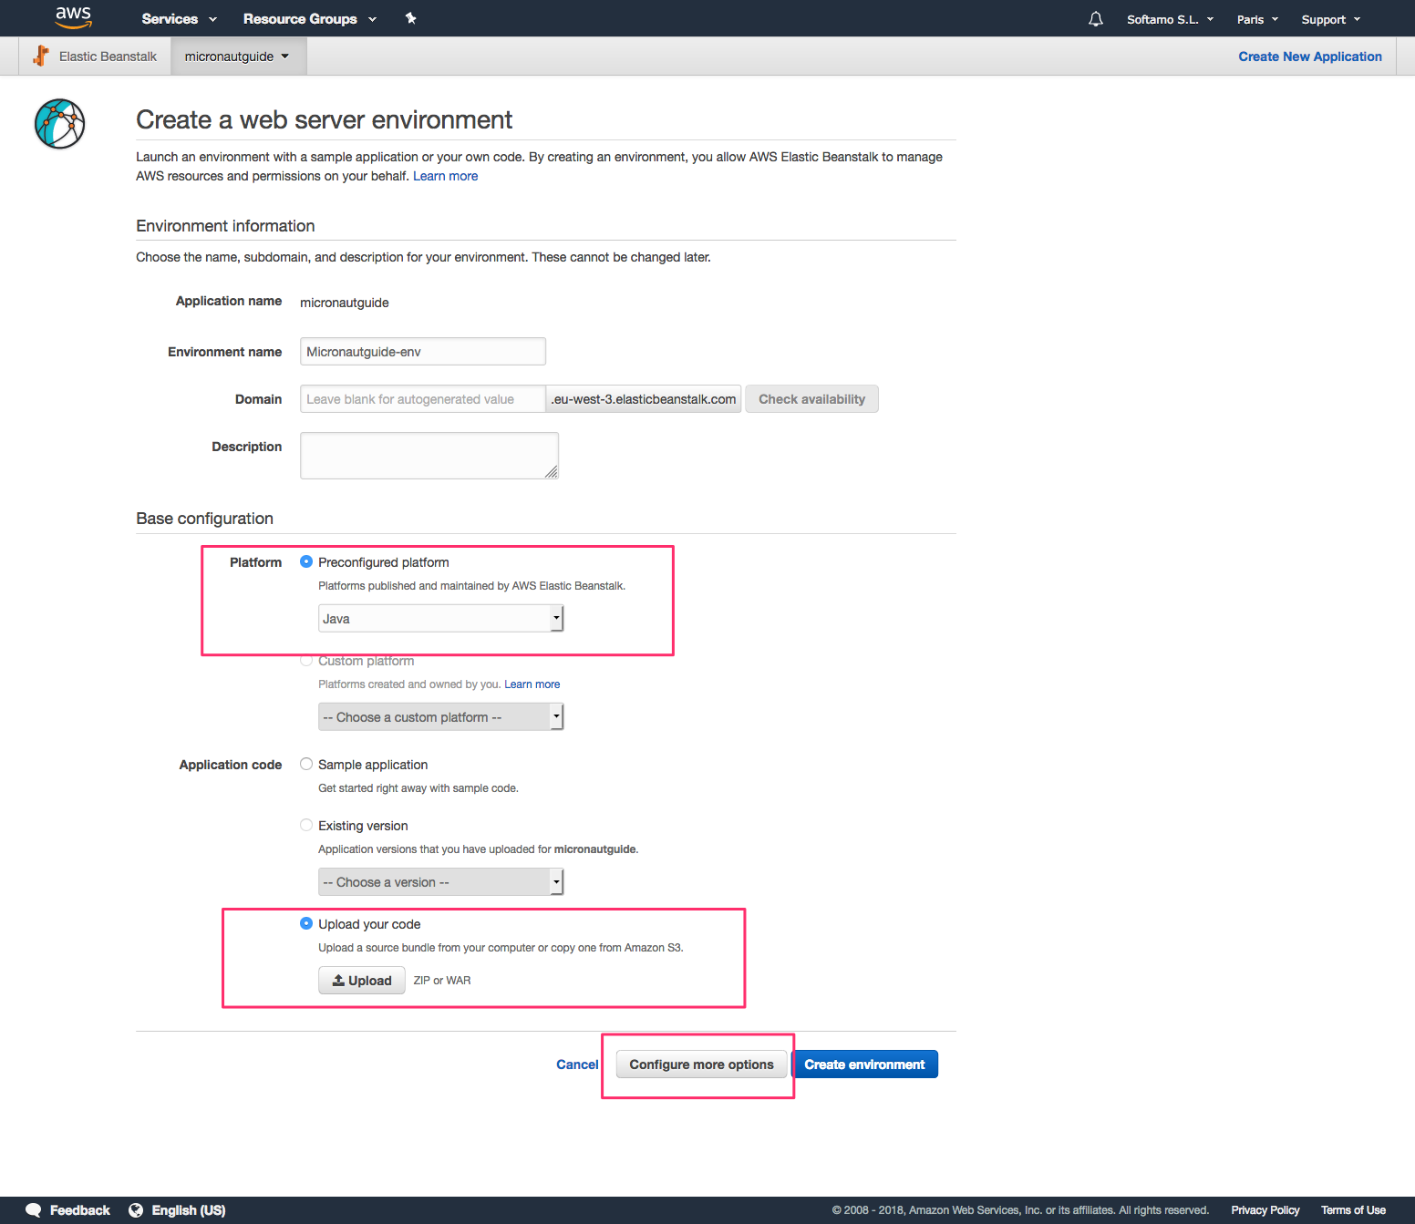This screenshot has height=1224, width=1415.
Task: Click Configure more options button
Action: tap(701, 1065)
